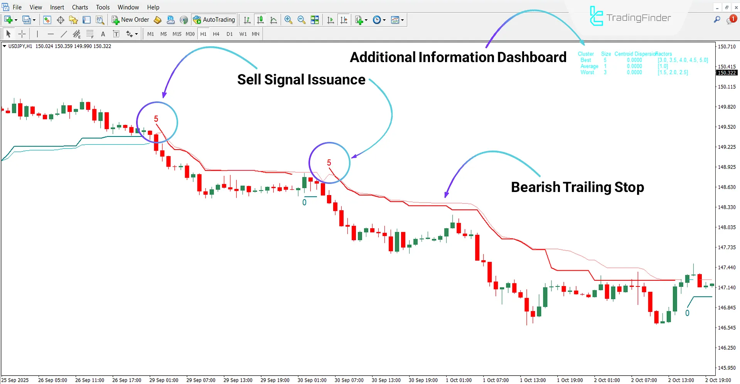The height and width of the screenshot is (384, 740).
Task: Switch chart to Candlestick view
Action: [x=260, y=20]
